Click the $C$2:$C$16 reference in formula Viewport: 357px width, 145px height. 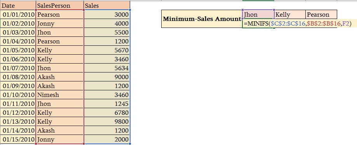288,23
